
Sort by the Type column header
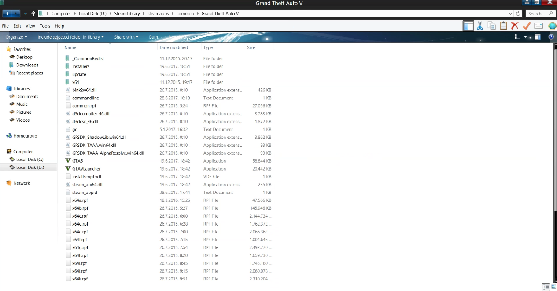tap(208, 47)
